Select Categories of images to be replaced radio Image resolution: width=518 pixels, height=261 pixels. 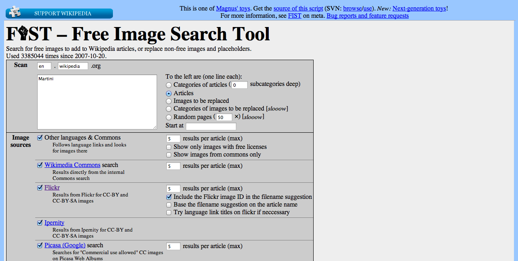tap(169, 109)
